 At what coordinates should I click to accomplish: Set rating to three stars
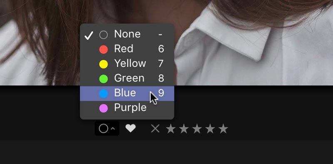pos(197,129)
